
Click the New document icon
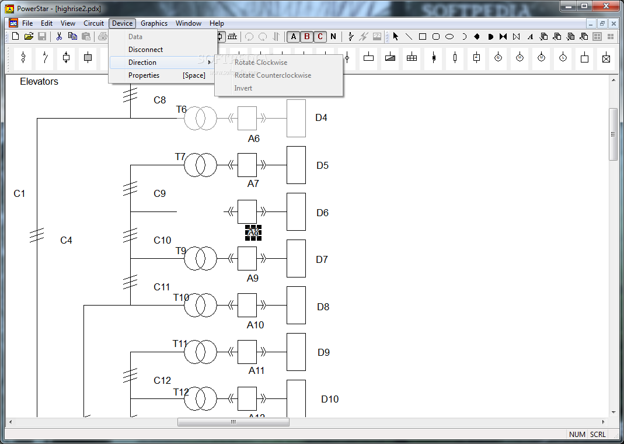(x=16, y=37)
